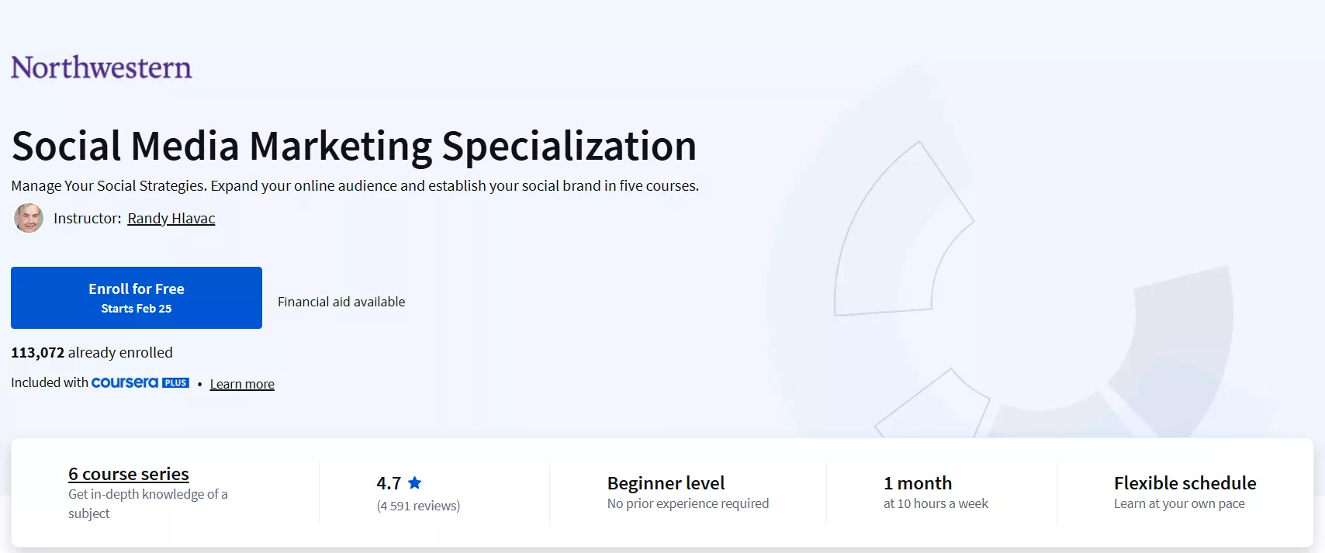This screenshot has height=553, width=1325.
Task: Click the blue rating star icon
Action: point(415,482)
